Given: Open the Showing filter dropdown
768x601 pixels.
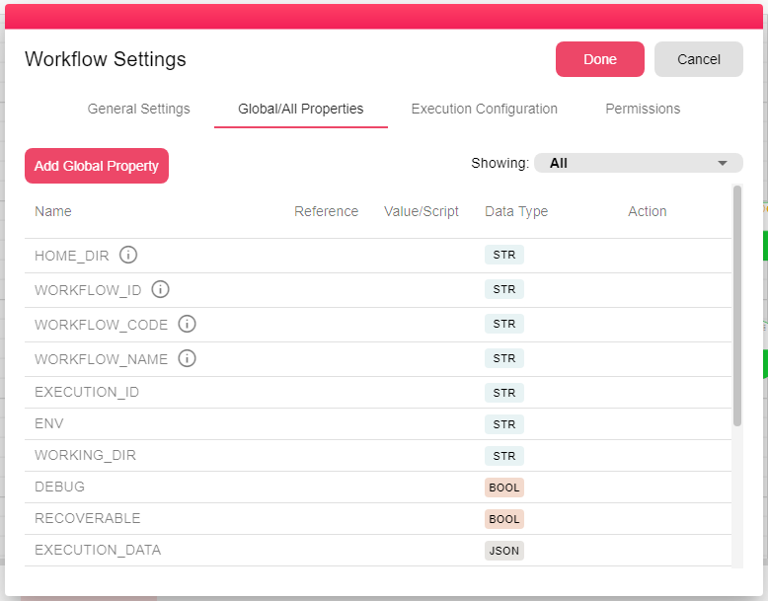Looking at the screenshot, I should pos(638,163).
